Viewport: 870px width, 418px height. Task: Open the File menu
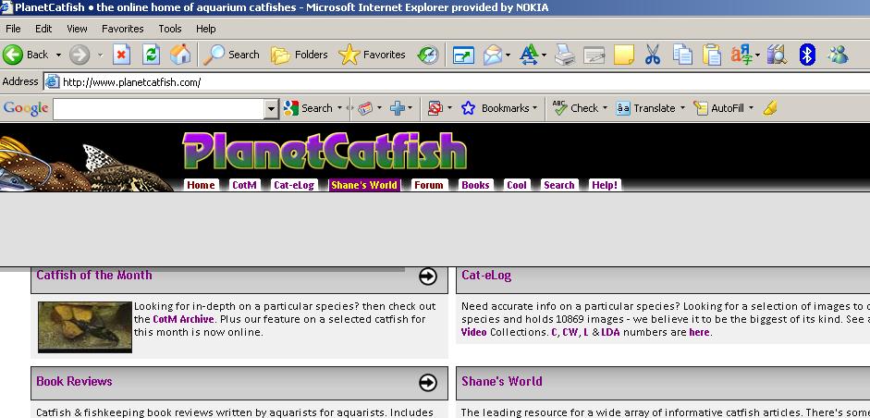pos(13,29)
